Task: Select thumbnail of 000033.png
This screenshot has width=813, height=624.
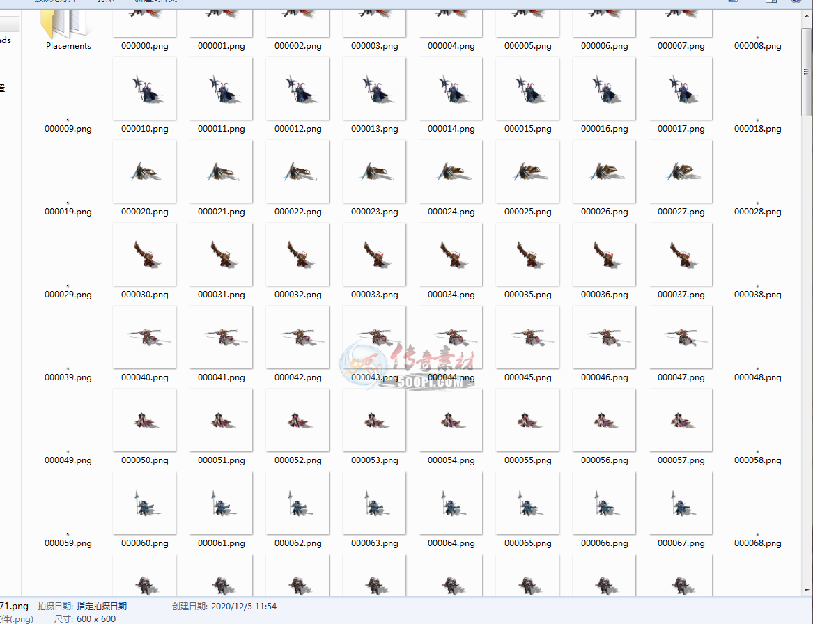Action: 374,254
